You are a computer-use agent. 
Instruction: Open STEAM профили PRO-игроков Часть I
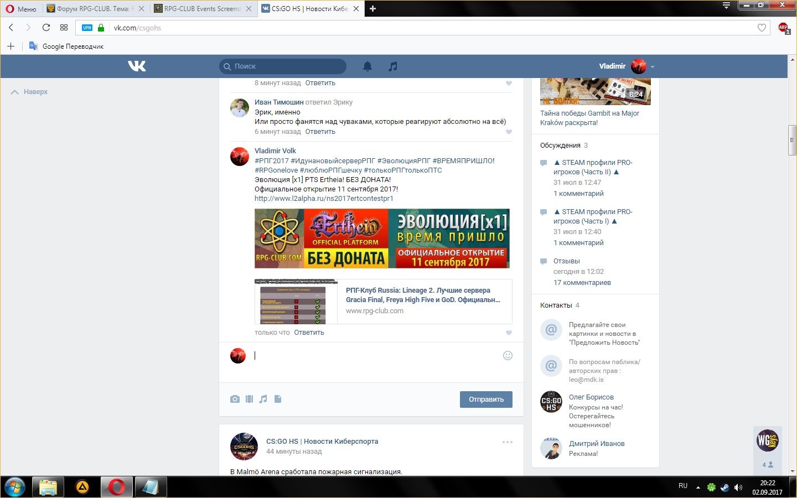(593, 216)
